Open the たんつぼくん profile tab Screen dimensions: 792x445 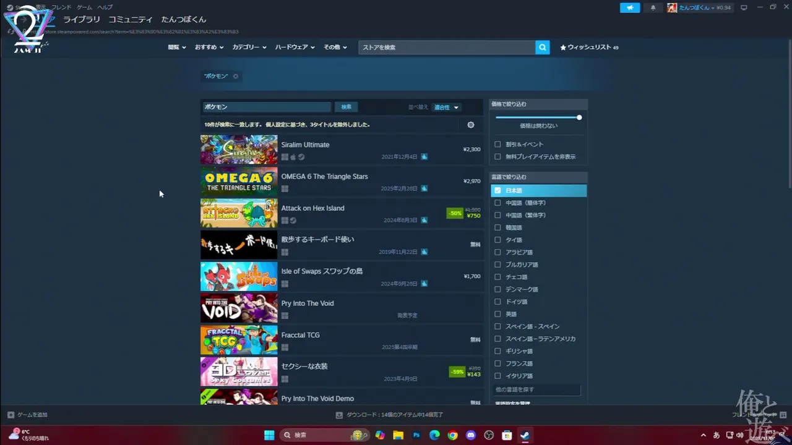[184, 20]
